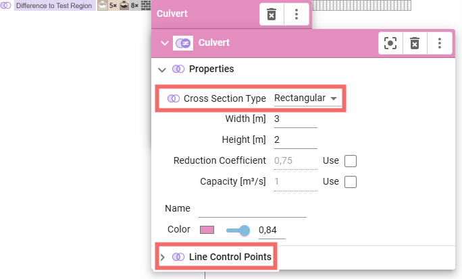Open the front Culvert panel's more options menu

pyautogui.click(x=440, y=43)
